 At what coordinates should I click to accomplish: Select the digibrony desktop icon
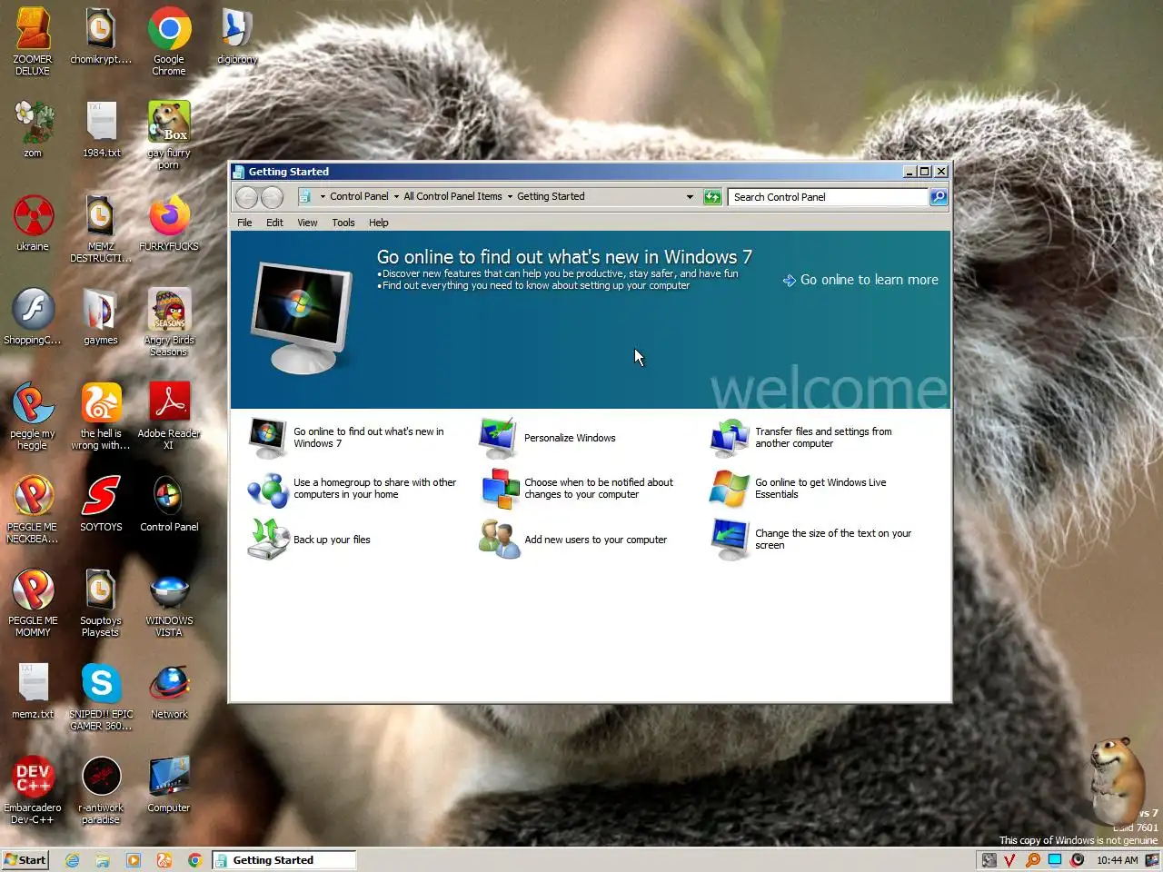(x=237, y=36)
